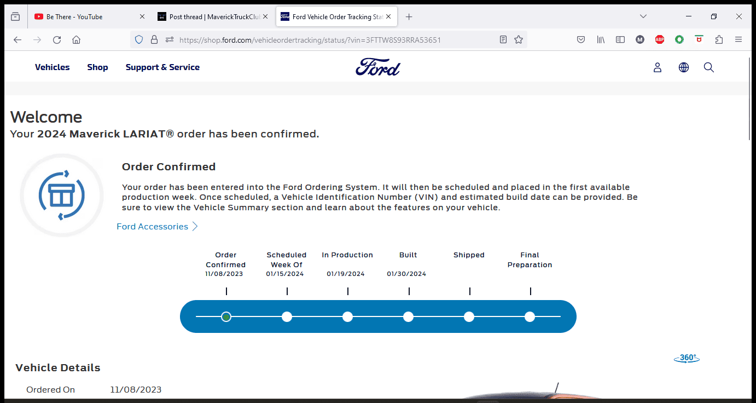Show the sidebar panel

620,39
